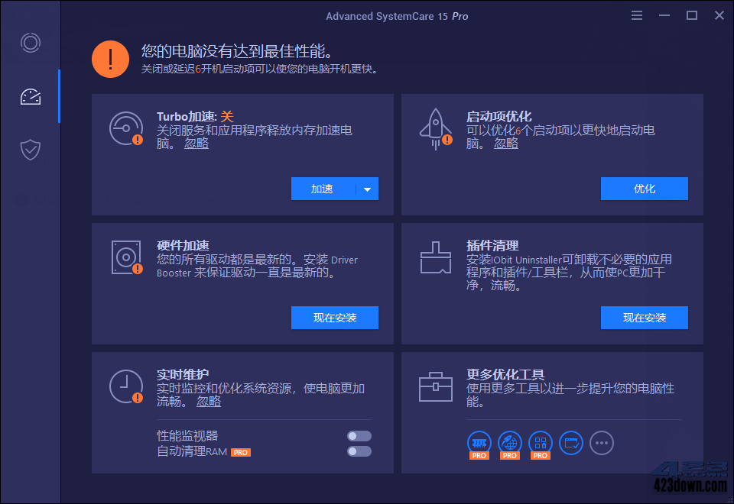The width and height of the screenshot is (734, 504).
Task: Click the ellipsis more tools icon
Action: click(602, 443)
